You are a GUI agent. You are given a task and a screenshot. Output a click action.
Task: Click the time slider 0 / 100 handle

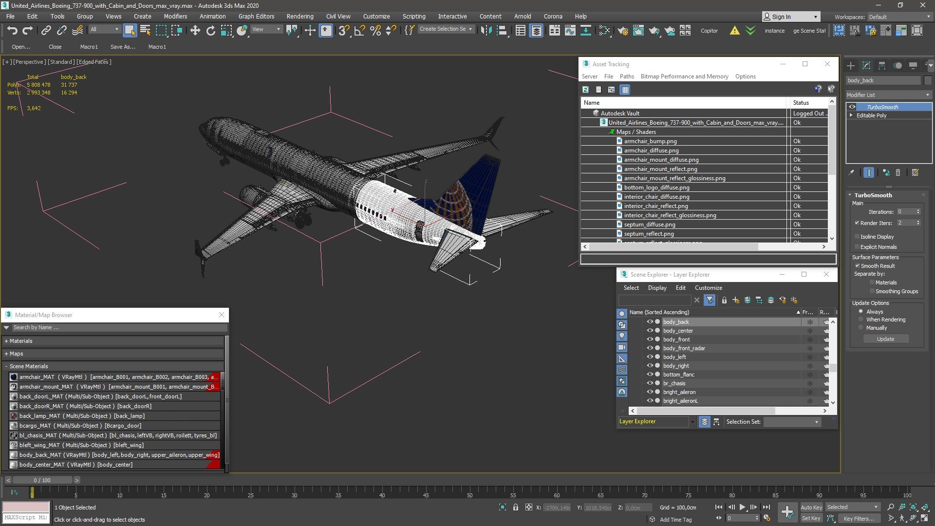42,480
